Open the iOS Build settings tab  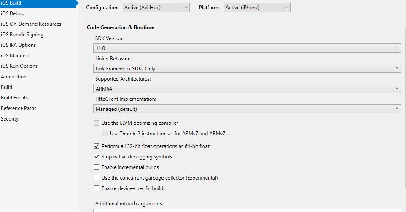(11, 3)
